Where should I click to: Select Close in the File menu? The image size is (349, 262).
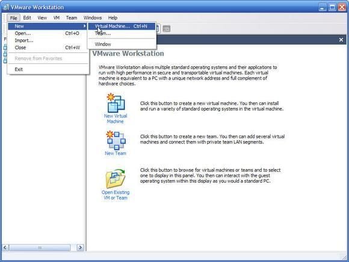pos(48,48)
